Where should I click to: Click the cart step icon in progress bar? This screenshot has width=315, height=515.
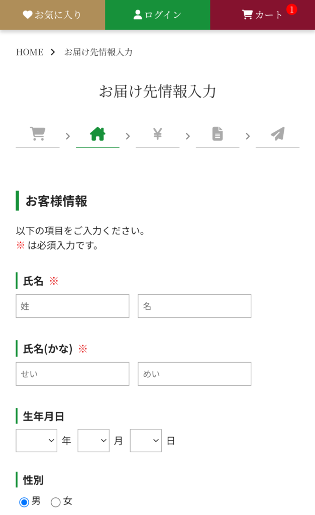click(38, 134)
